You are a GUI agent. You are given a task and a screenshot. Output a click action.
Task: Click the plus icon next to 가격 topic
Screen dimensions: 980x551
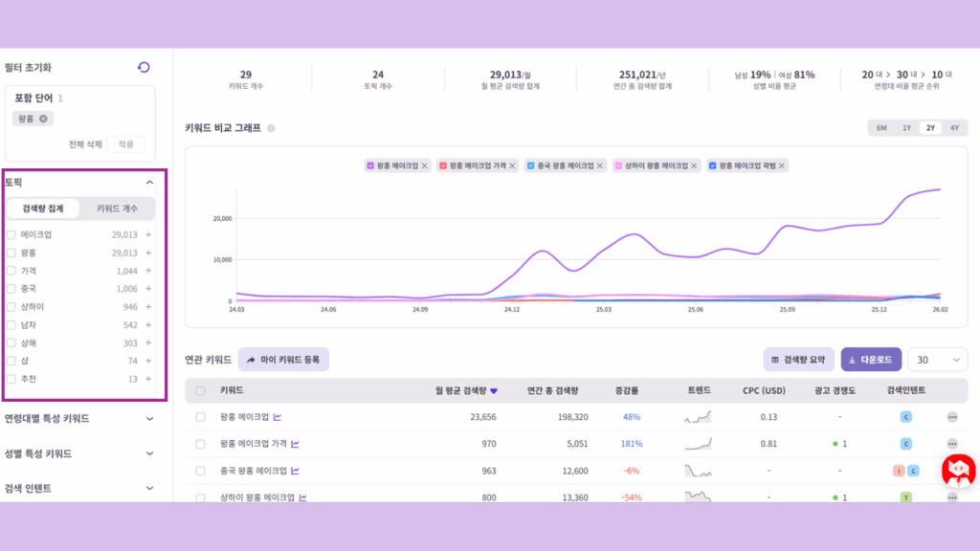pyautogui.click(x=148, y=271)
